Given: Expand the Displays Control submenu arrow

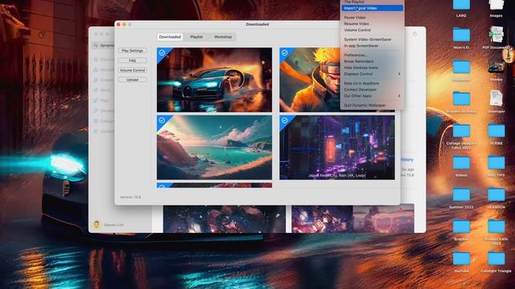Looking at the screenshot, I should click(399, 74).
